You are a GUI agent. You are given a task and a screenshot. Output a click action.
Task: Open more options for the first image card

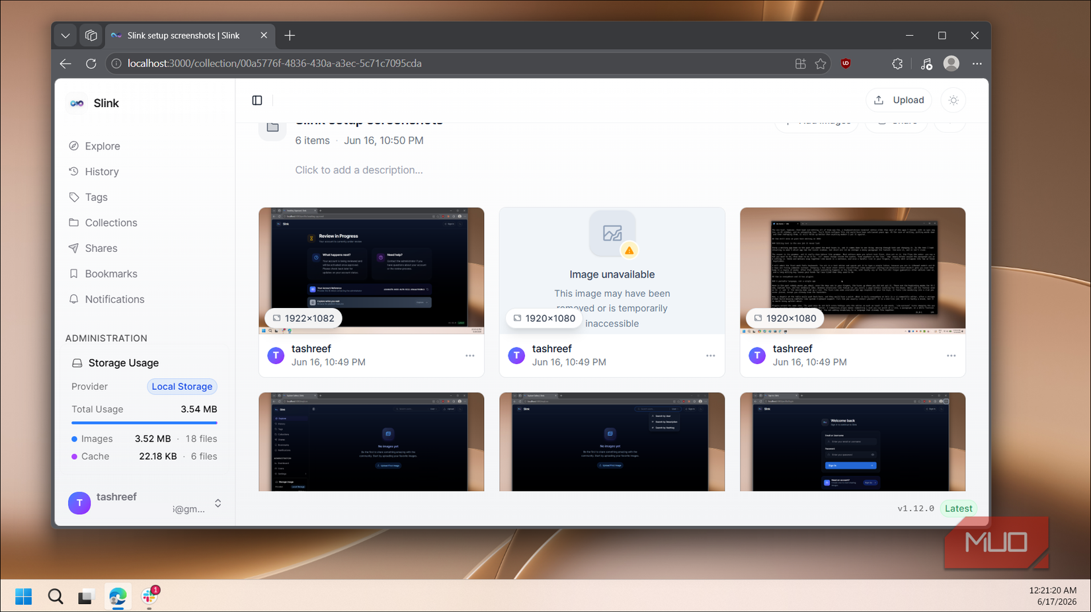[x=469, y=356]
